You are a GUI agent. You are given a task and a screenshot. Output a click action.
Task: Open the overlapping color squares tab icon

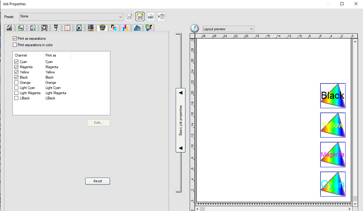114,28
